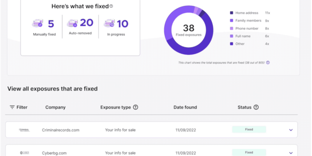Click the number 10 In progress count
The height and width of the screenshot is (156, 312).
pyautogui.click(x=122, y=24)
